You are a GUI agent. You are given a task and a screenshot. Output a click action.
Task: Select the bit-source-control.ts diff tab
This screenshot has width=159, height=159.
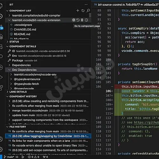(x=126, y=5)
